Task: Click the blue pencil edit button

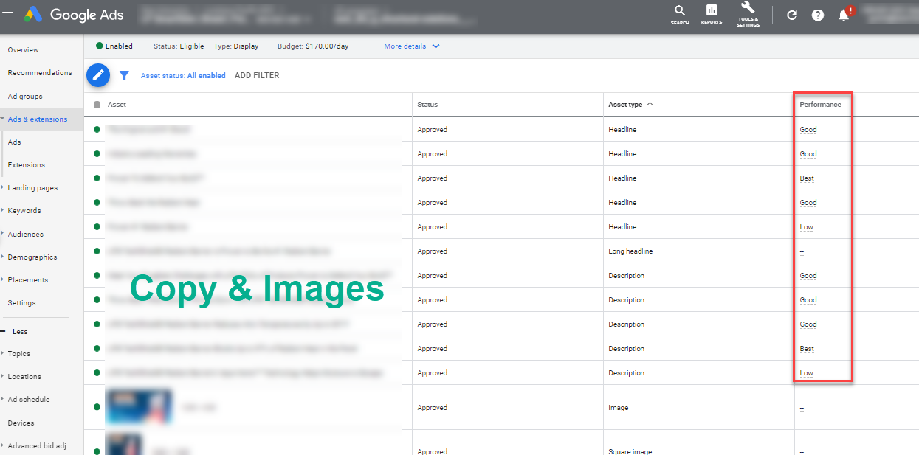Action: [x=98, y=75]
